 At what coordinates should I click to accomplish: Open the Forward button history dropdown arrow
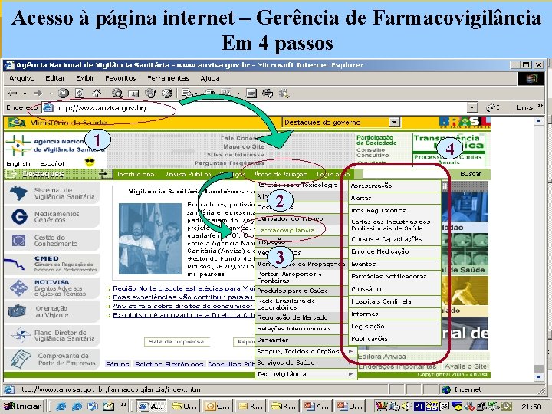point(50,94)
